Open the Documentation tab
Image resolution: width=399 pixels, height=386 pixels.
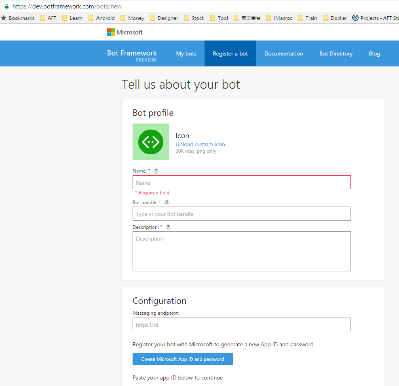(x=284, y=53)
